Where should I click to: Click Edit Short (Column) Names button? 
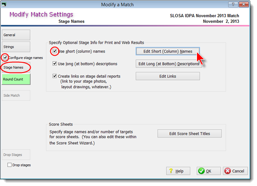pos(168,51)
